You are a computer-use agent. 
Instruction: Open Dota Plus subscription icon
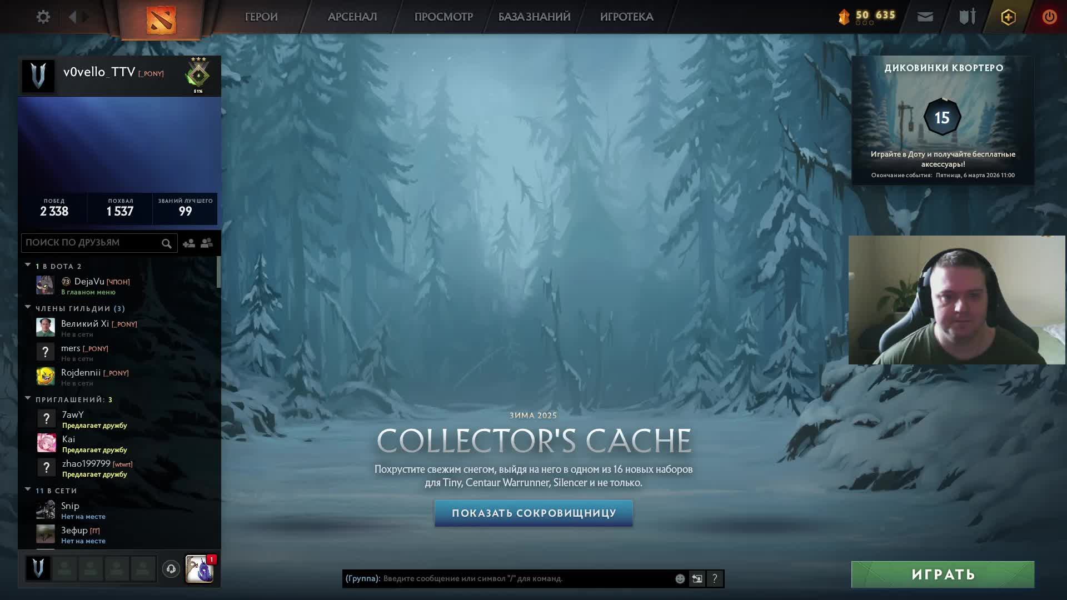(x=1008, y=17)
